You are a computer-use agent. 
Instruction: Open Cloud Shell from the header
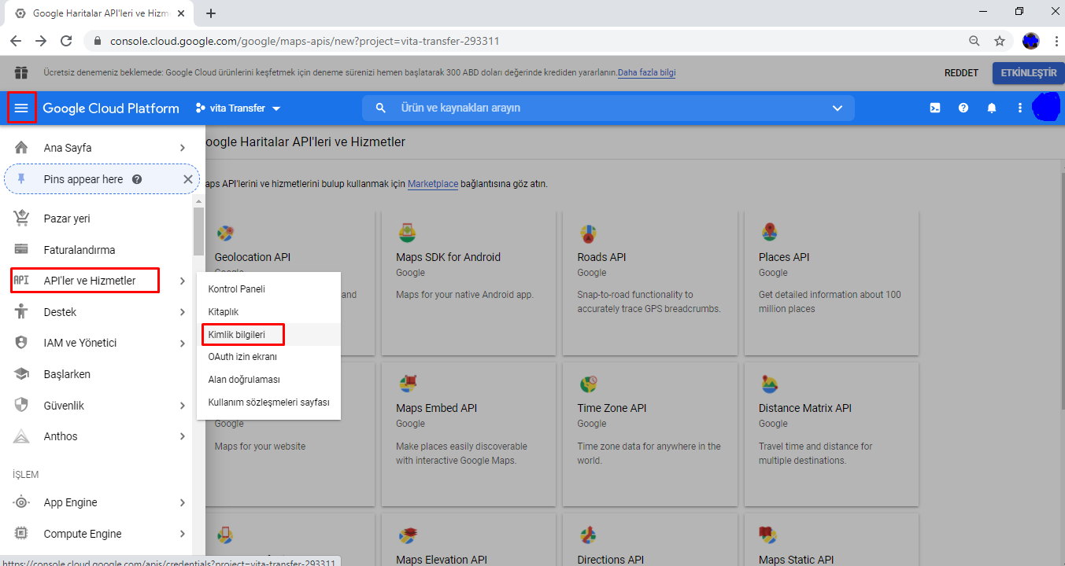(935, 108)
